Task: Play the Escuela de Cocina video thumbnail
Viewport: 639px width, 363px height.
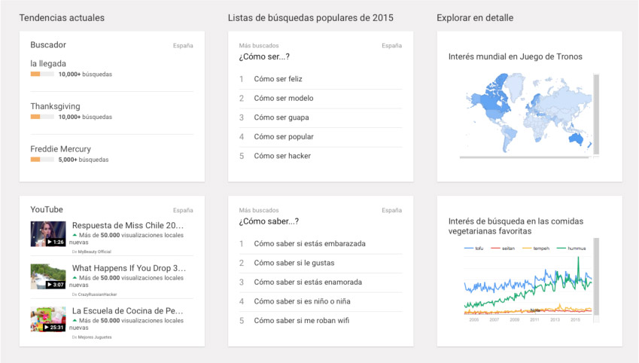Action: tap(48, 319)
